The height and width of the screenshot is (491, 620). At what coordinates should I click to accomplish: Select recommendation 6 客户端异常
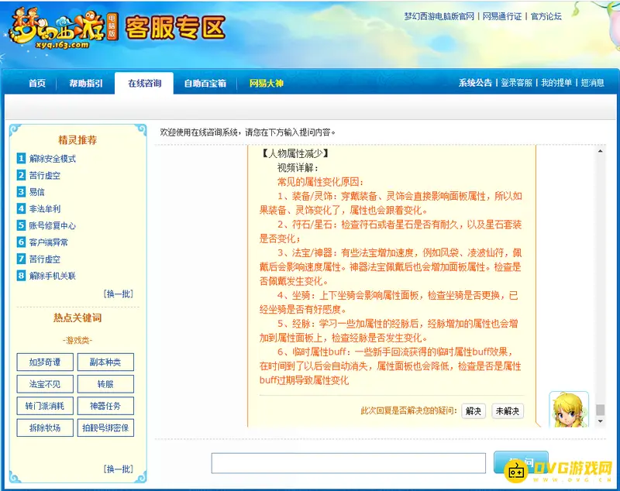48,242
